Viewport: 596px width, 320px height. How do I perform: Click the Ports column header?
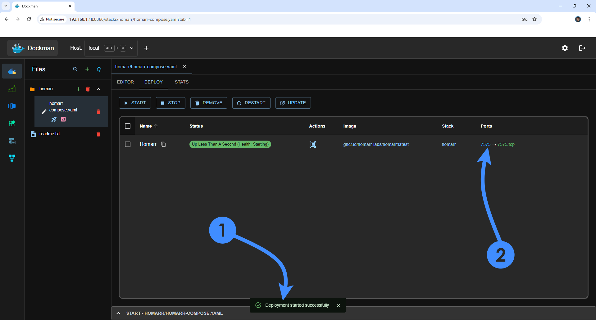pos(486,126)
